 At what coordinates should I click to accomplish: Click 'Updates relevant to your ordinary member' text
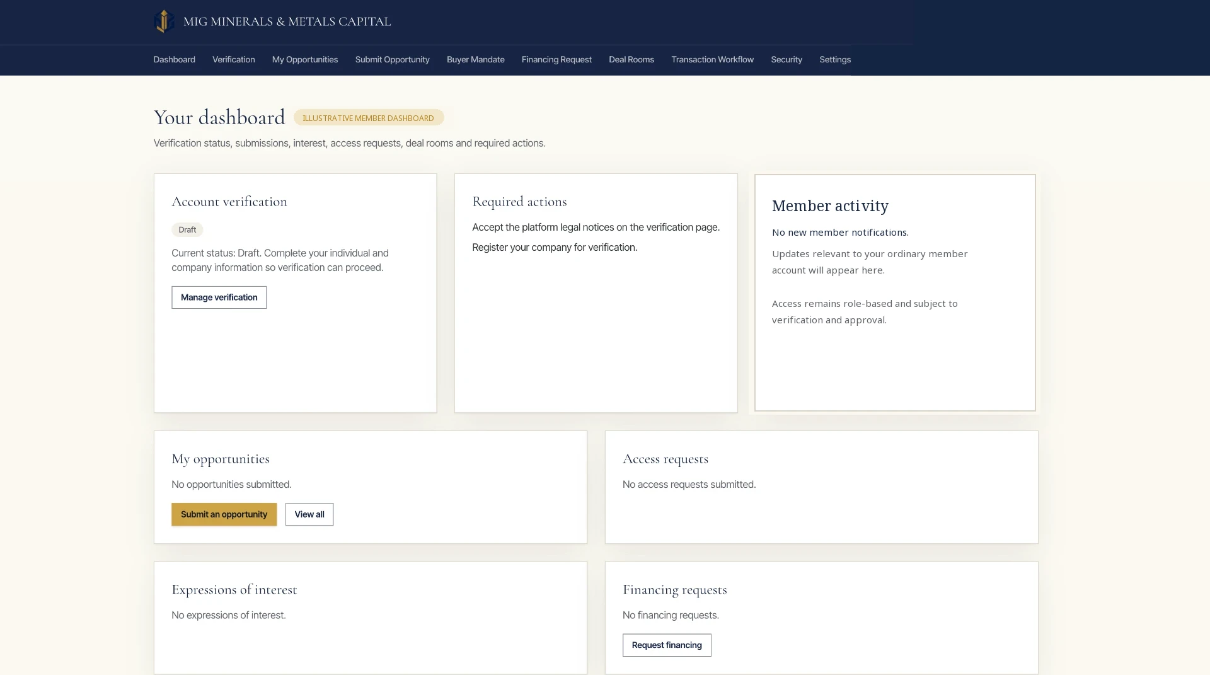pyautogui.click(x=870, y=262)
